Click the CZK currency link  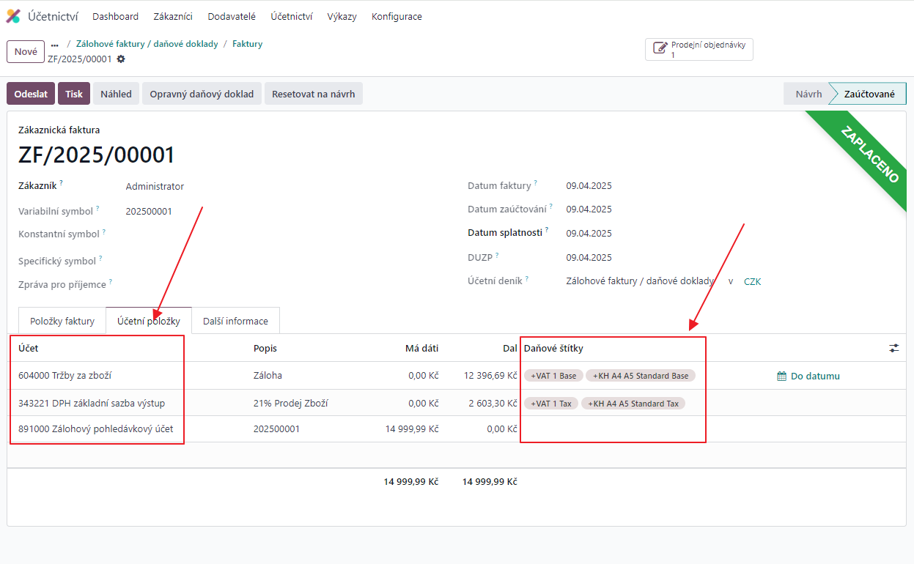pos(752,281)
